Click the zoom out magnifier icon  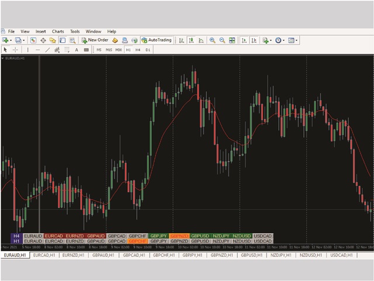click(222, 40)
